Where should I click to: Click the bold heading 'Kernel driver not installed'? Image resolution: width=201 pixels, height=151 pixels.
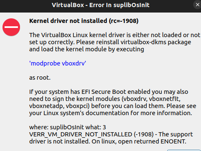pyautogui.click(x=68, y=21)
